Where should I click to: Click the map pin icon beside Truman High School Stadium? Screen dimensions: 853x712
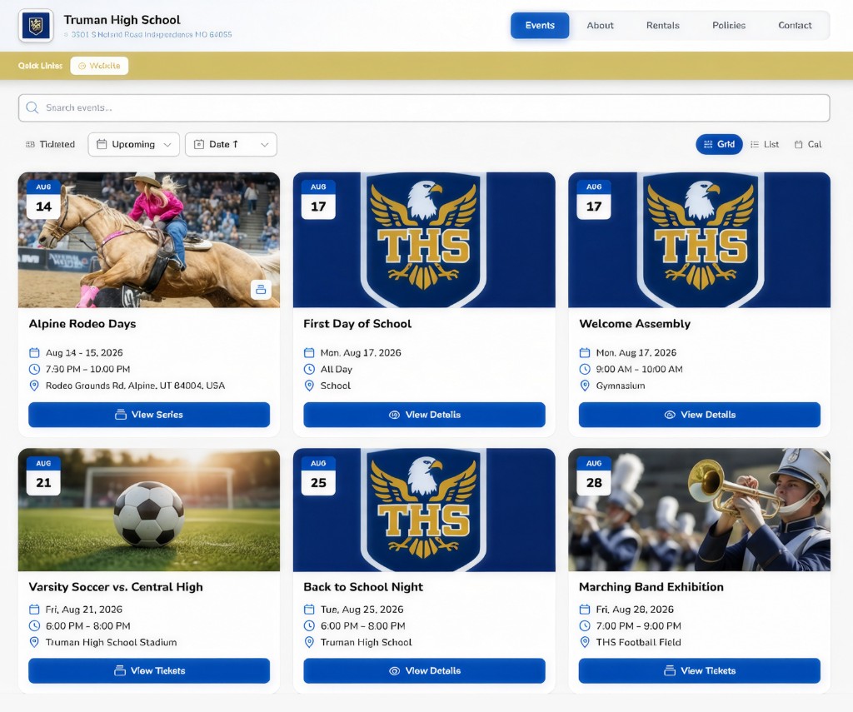[34, 642]
